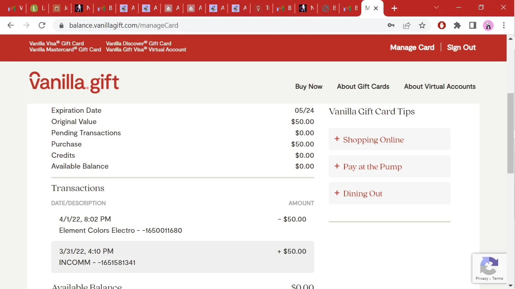
Task: Click the Transactions heading
Action: tap(78, 188)
